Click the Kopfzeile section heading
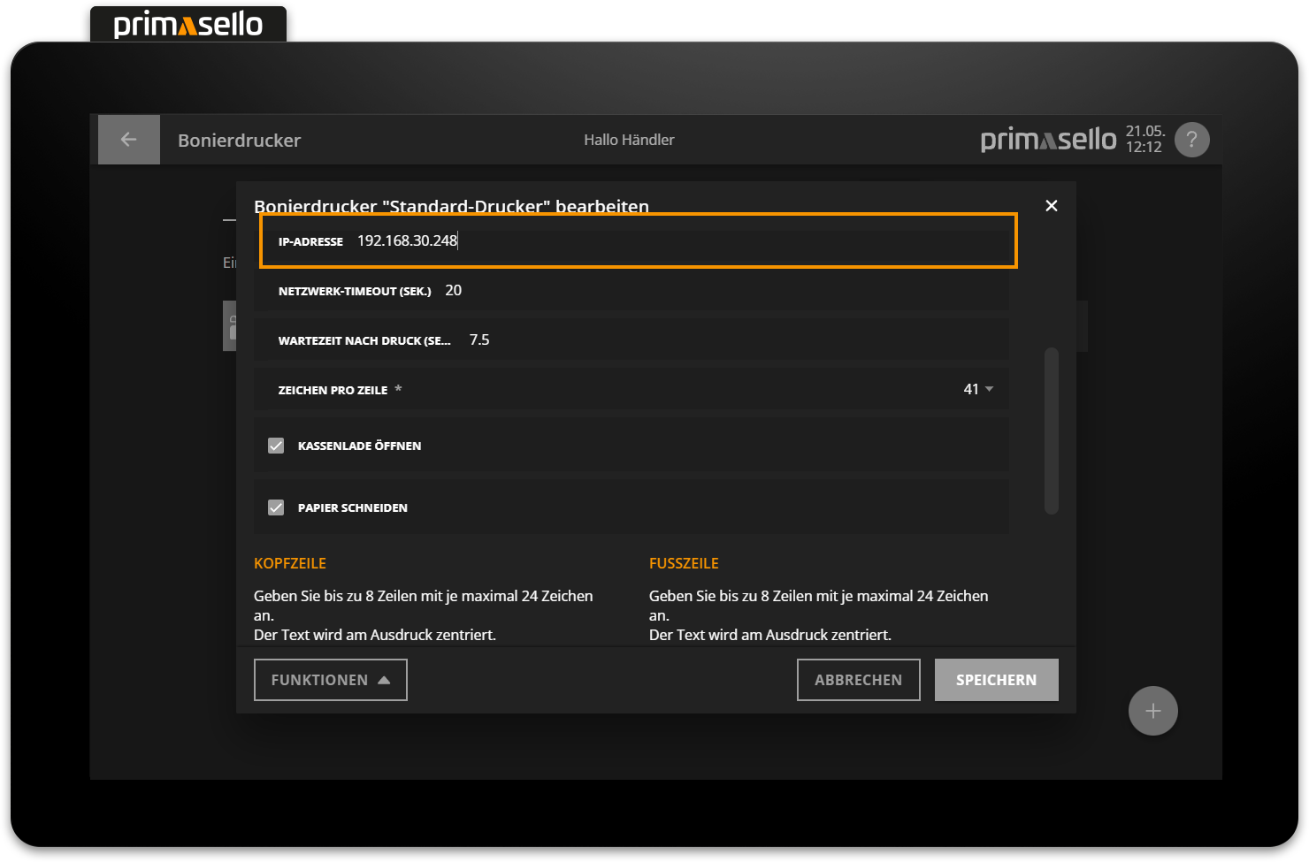Image resolution: width=1309 pixels, height=862 pixels. click(290, 563)
